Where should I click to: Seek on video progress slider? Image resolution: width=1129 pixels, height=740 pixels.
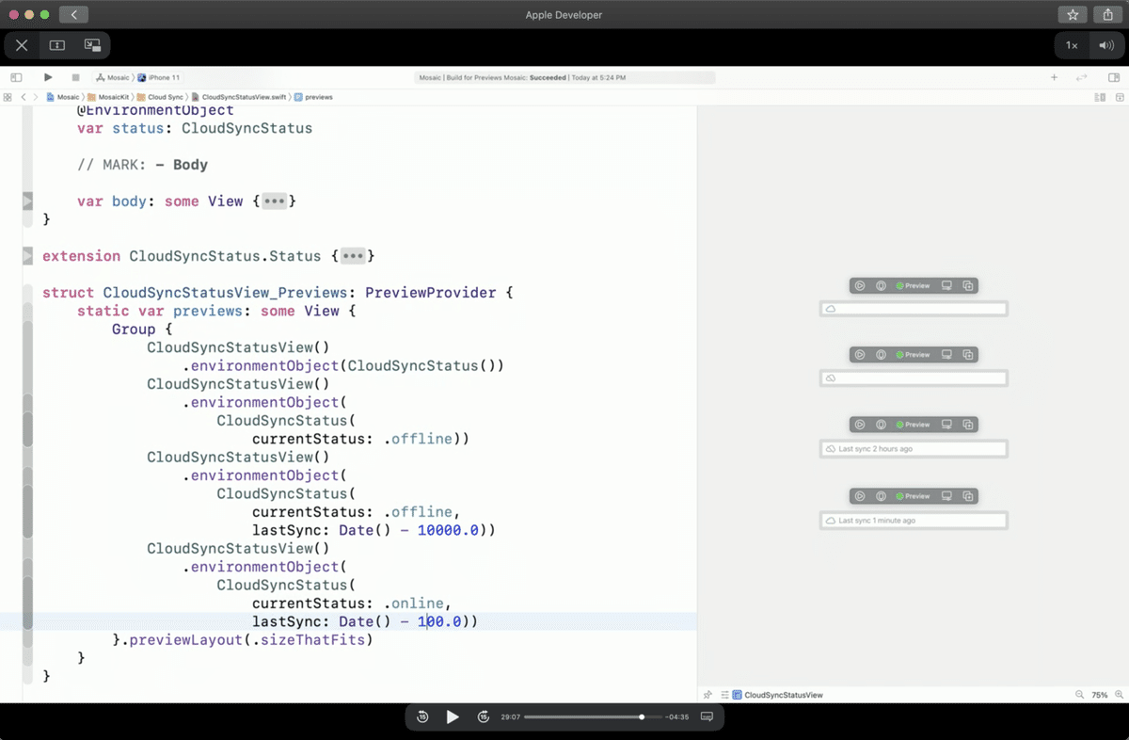[x=592, y=717]
